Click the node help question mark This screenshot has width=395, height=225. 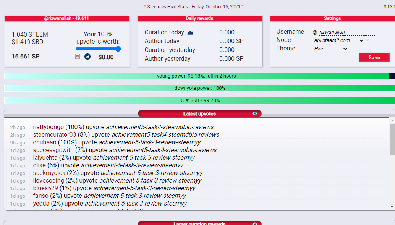point(367,40)
